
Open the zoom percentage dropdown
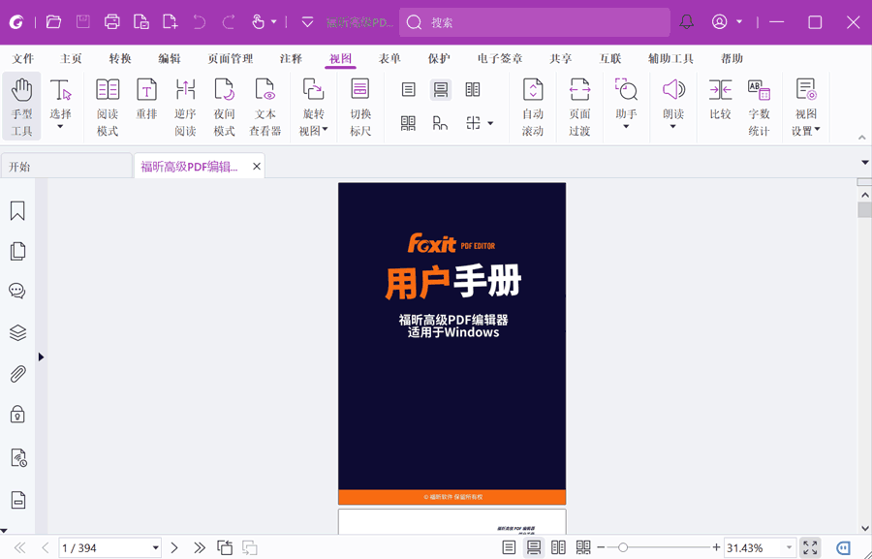(789, 548)
